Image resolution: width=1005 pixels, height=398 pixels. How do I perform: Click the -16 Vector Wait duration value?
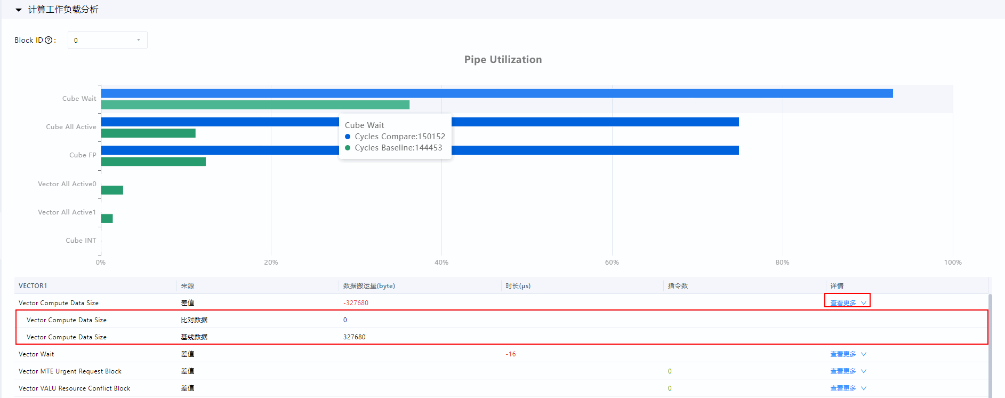(511, 354)
